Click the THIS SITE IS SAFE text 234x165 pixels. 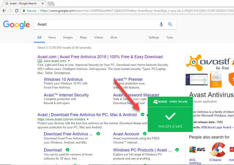click(170, 126)
